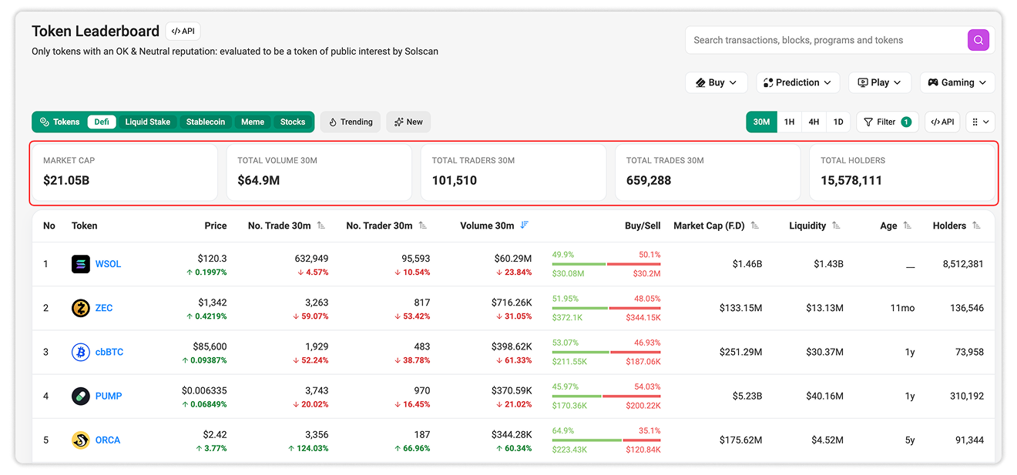Expand the Gaming dropdown
Viewport: 1017px width, 475px height.
point(957,82)
